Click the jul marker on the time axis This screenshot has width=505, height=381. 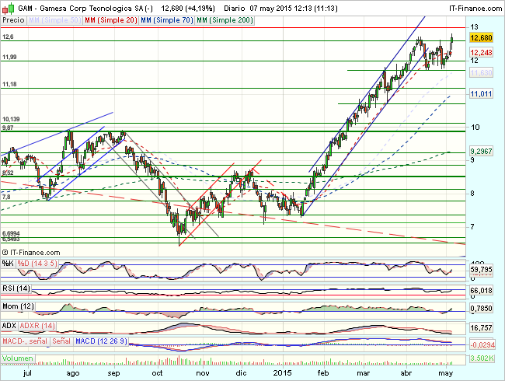[x=28, y=373]
